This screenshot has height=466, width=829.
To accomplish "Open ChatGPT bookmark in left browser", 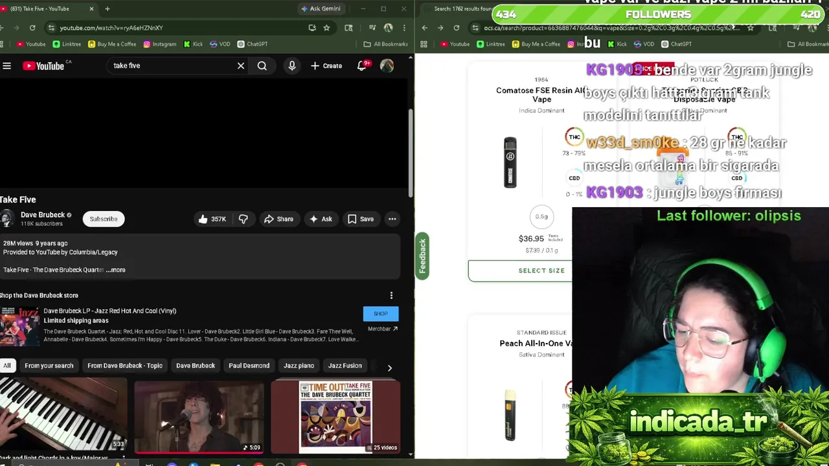I will click(253, 44).
